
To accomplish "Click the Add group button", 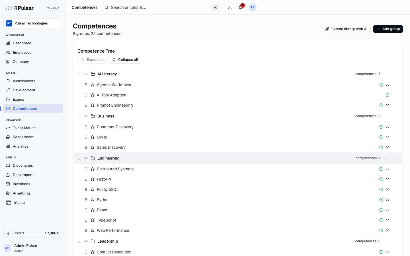I will click(x=388, y=29).
